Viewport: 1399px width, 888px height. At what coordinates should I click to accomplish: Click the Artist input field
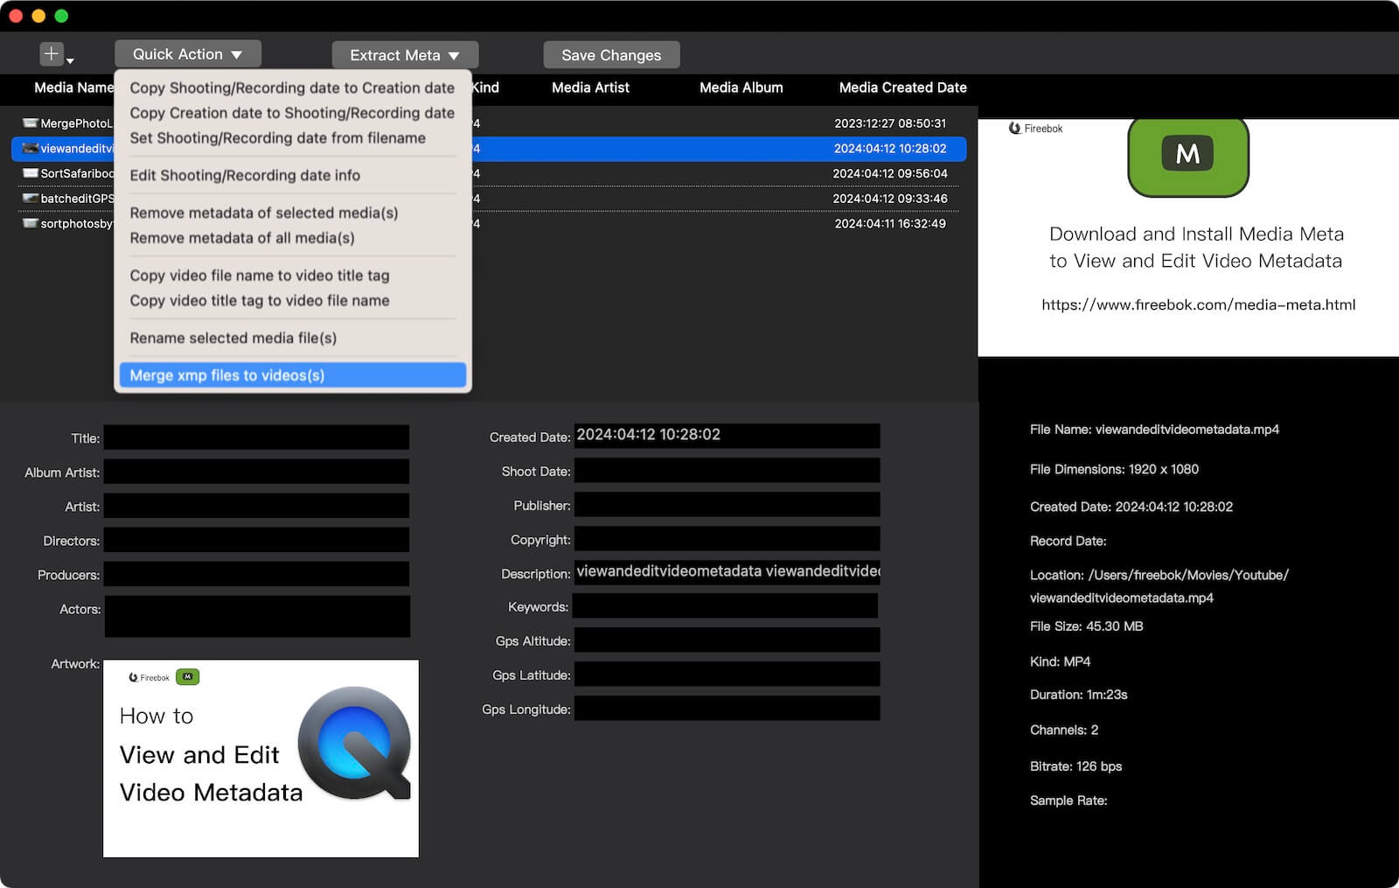point(256,506)
